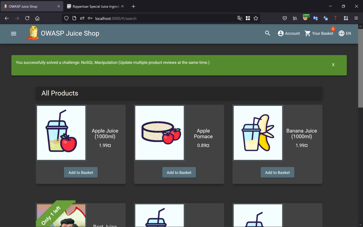This screenshot has width=363, height=227.
Task: Click the Google Translate extension icon
Action: pyautogui.click(x=315, y=18)
